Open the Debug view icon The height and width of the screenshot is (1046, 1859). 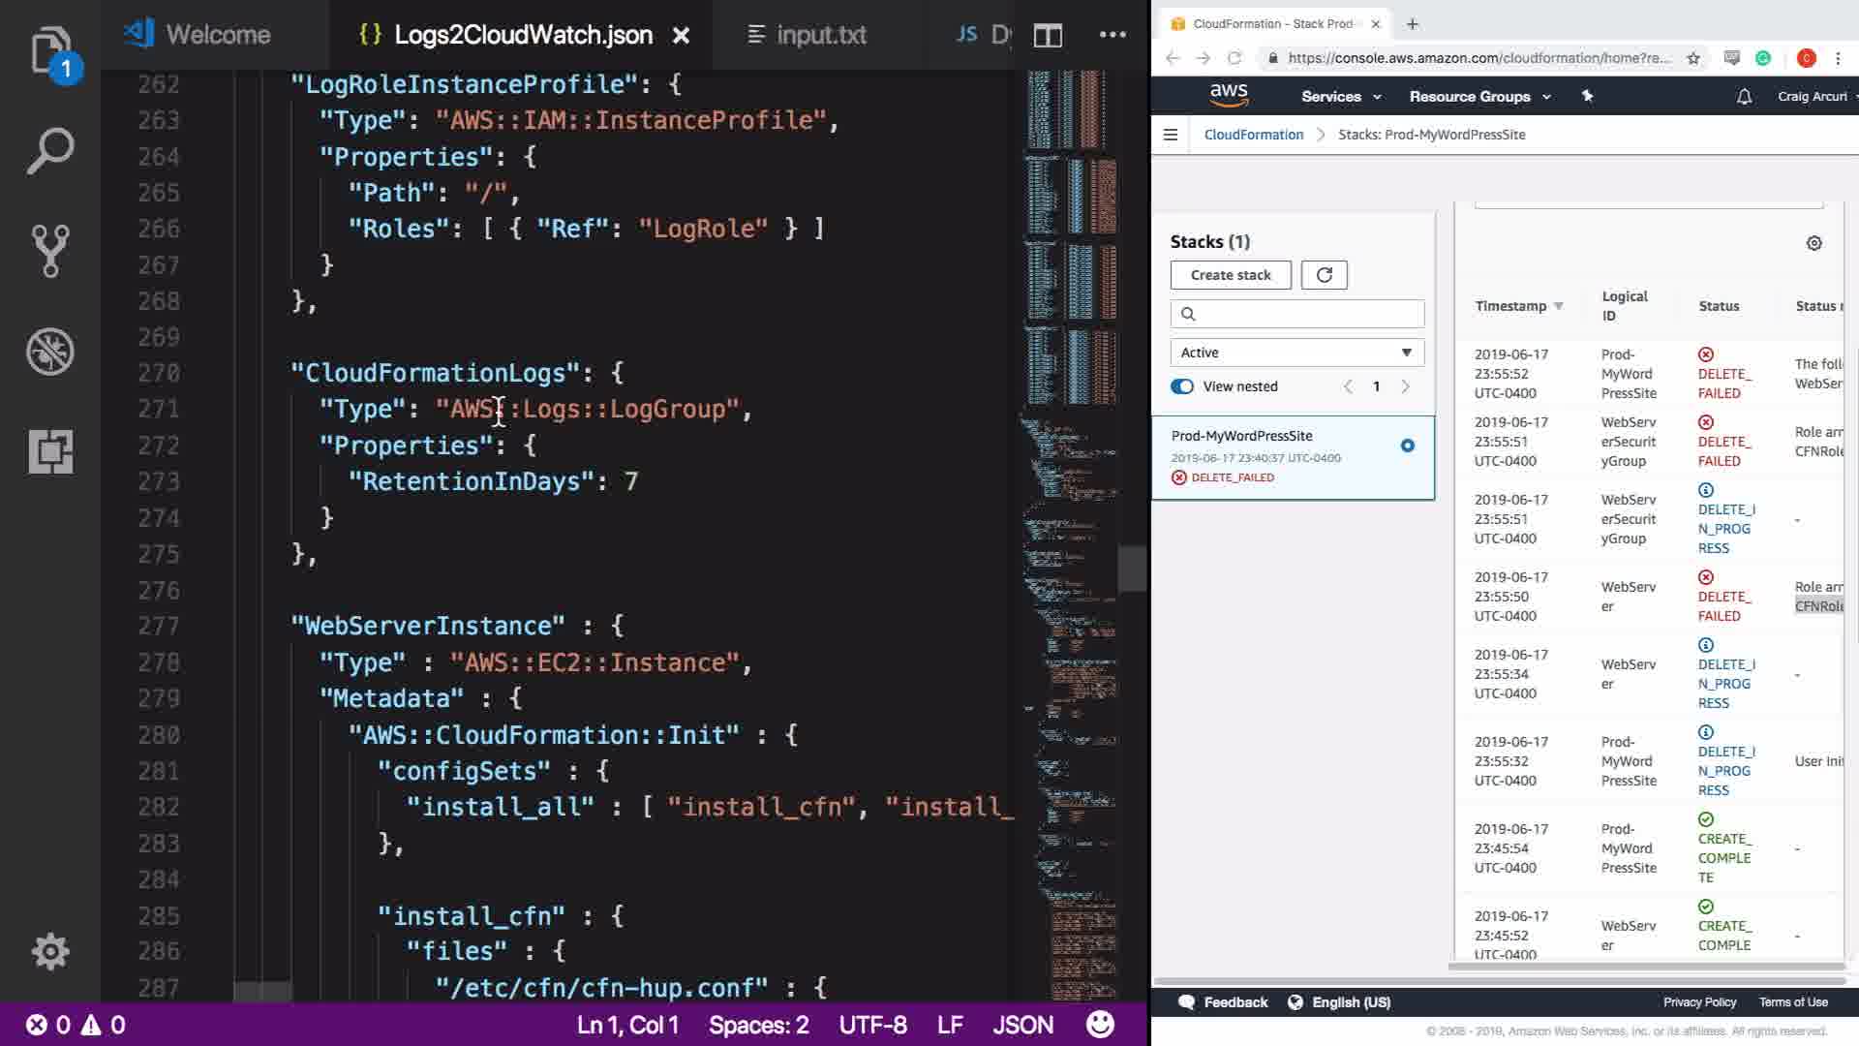click(50, 352)
